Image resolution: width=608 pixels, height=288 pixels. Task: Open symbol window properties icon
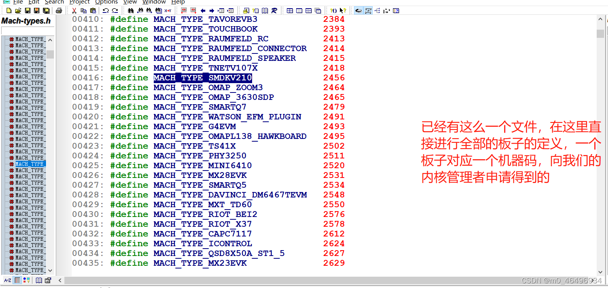pos(48,280)
